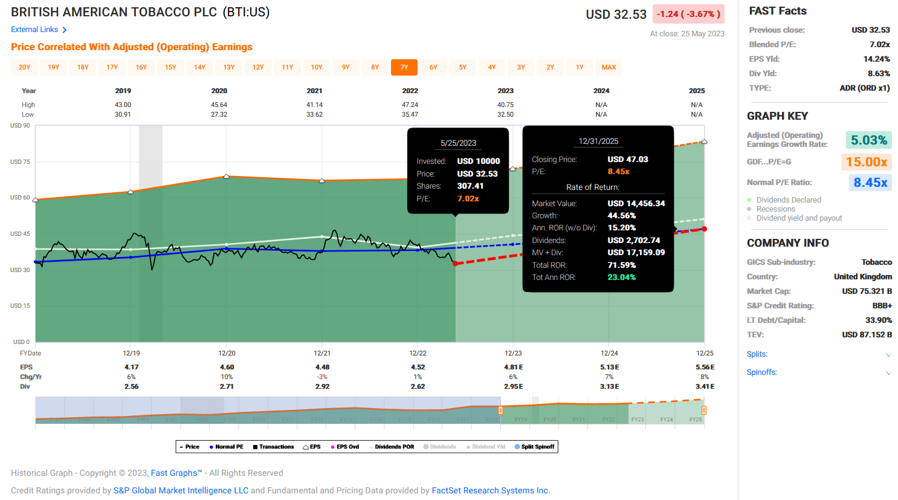Click the red current price point marker

point(455,264)
